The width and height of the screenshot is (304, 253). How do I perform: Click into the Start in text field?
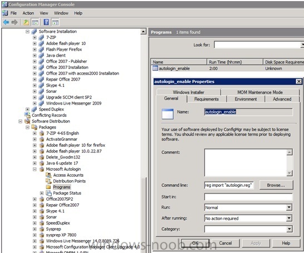[x=248, y=197]
